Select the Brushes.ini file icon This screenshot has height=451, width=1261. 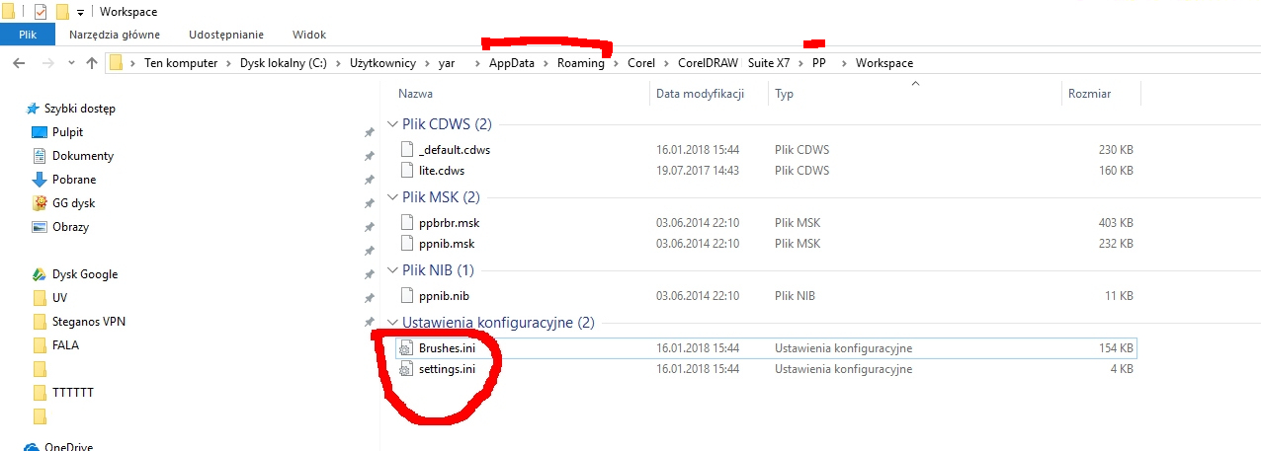tap(404, 348)
